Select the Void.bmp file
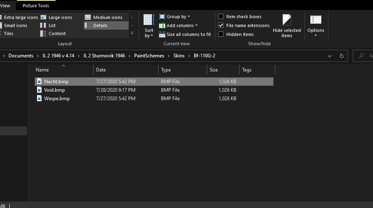 pos(54,90)
